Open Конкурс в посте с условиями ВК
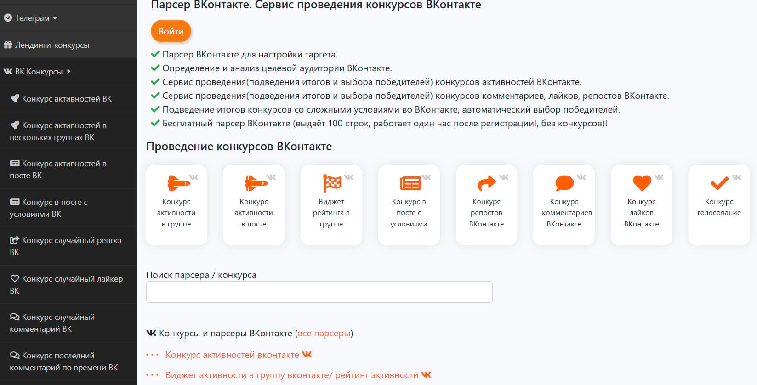The width and height of the screenshot is (757, 385). (x=68, y=208)
